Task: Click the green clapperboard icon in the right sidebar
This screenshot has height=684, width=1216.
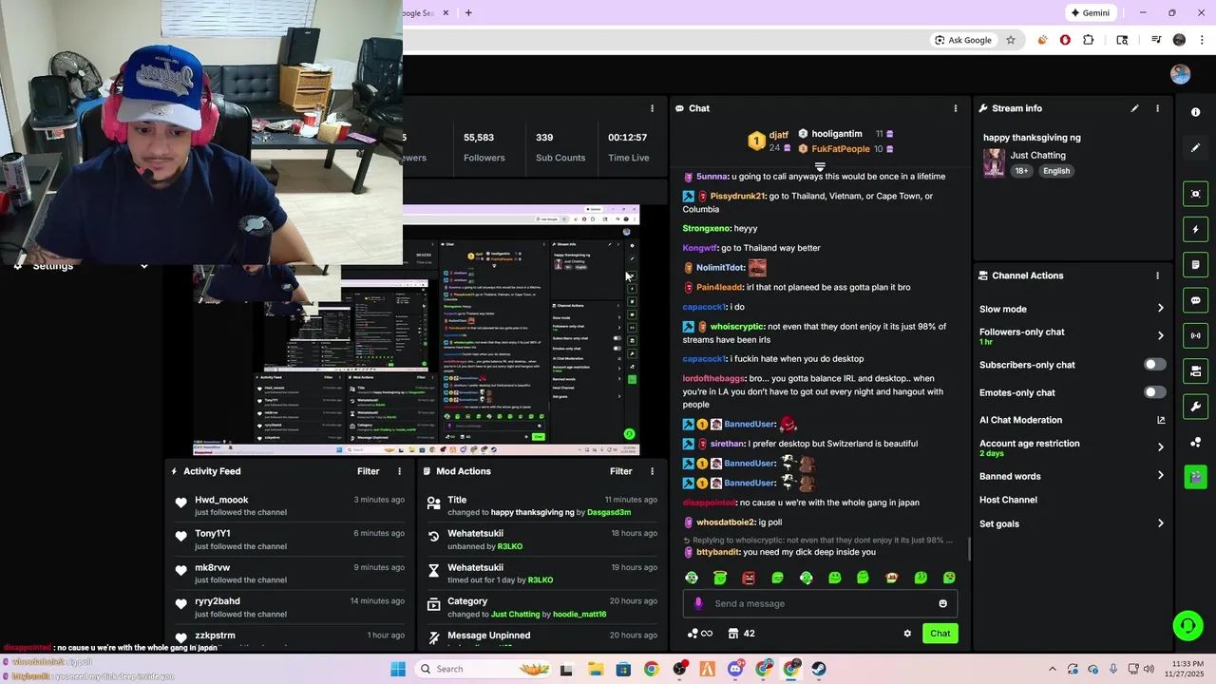Action: (1195, 476)
